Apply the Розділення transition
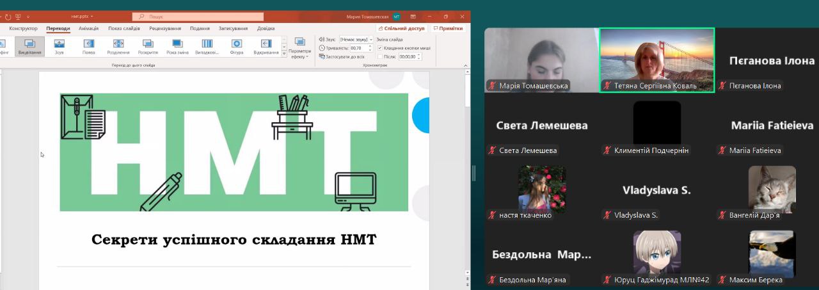The image size is (819, 290). pyautogui.click(x=118, y=46)
